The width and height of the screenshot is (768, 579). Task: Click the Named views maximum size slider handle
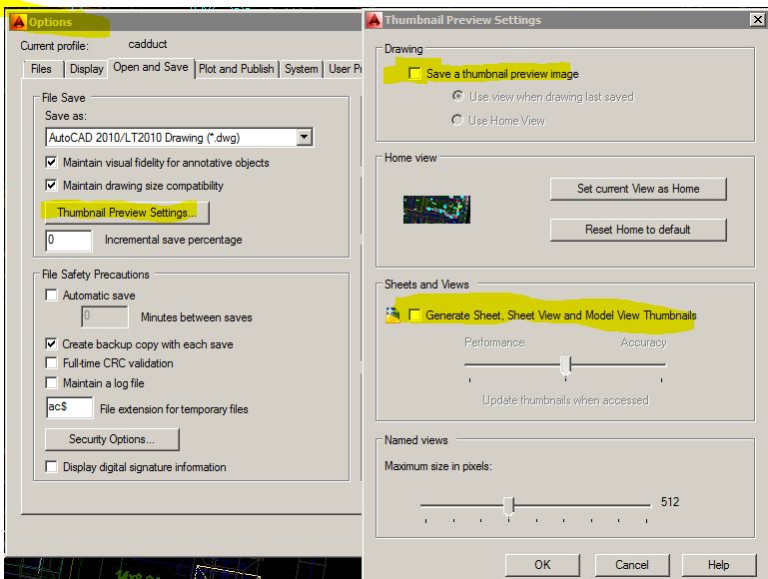click(509, 505)
